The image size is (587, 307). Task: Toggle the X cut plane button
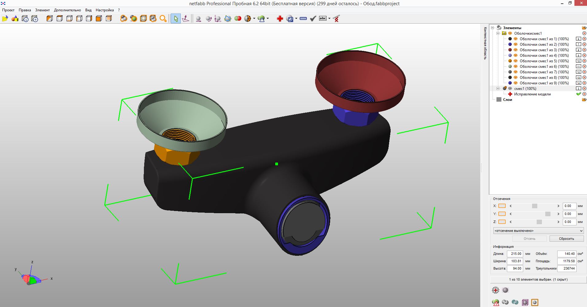tap(502, 206)
